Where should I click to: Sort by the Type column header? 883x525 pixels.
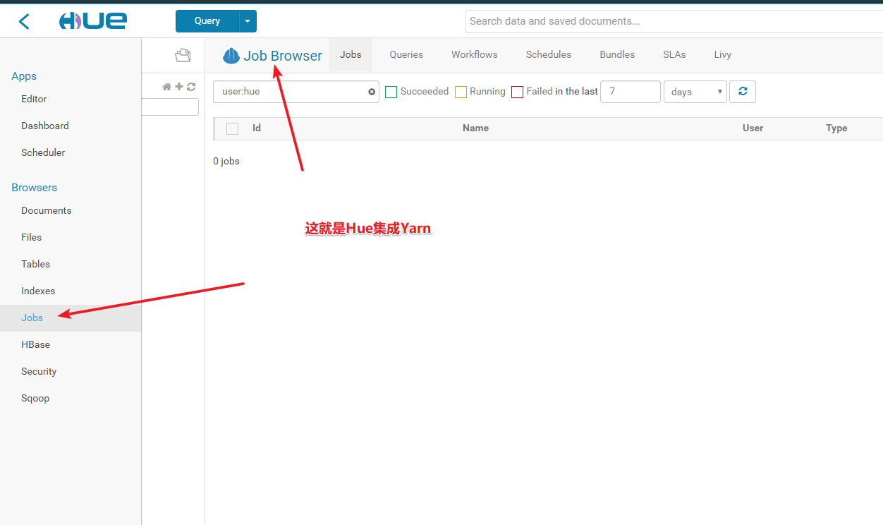click(x=836, y=128)
